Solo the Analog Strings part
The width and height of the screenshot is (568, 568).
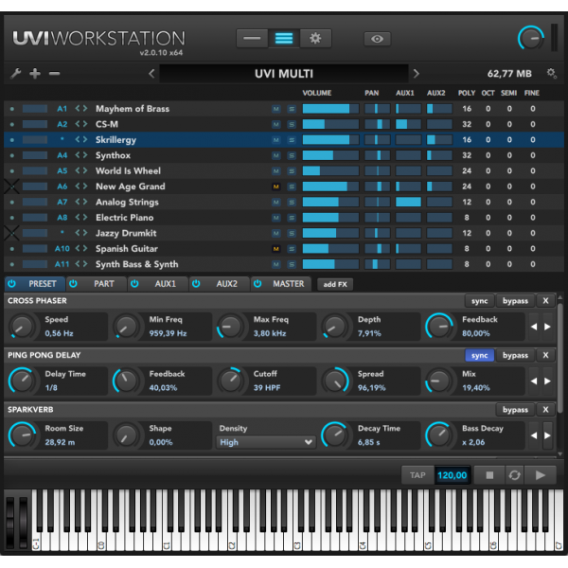[292, 203]
